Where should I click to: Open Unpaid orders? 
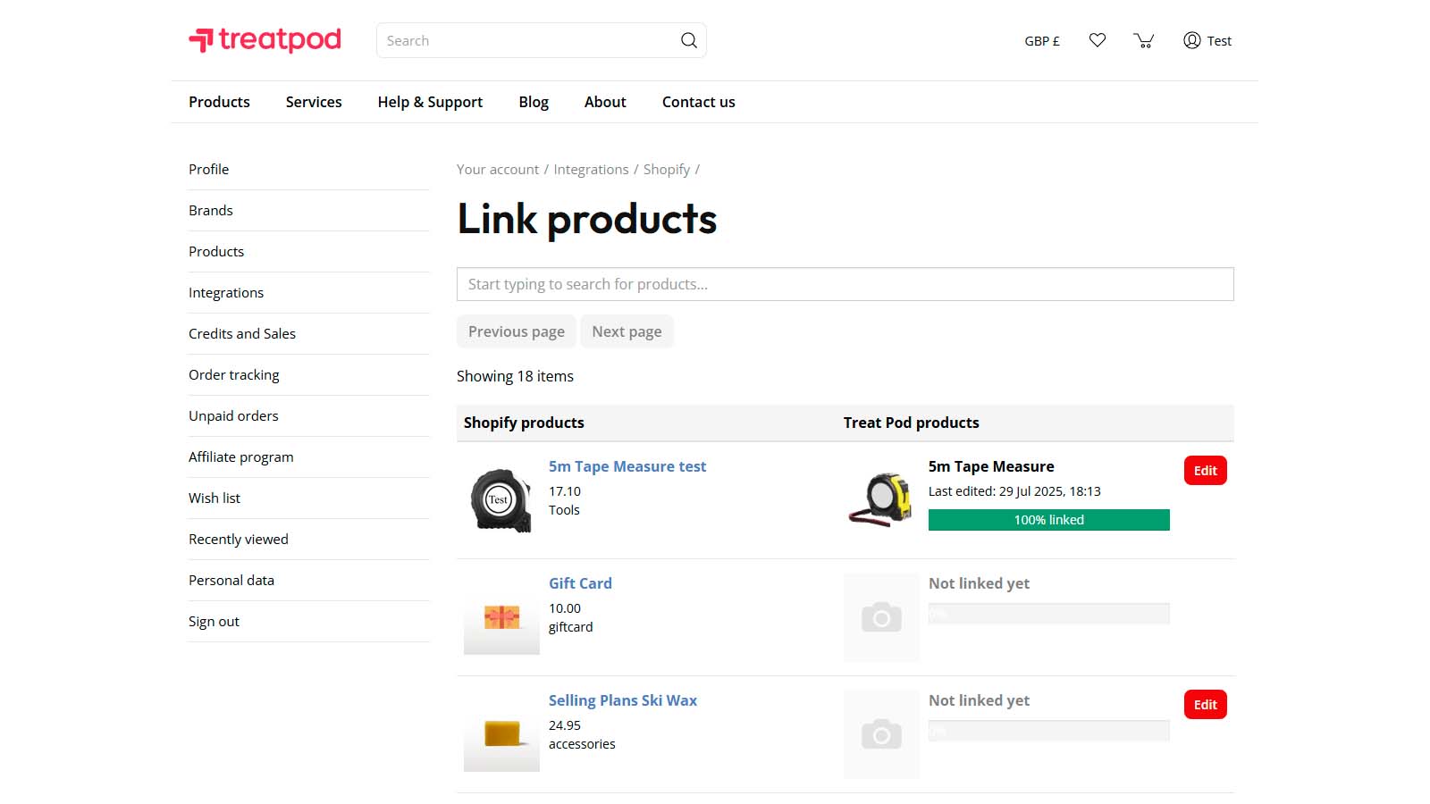click(x=233, y=415)
